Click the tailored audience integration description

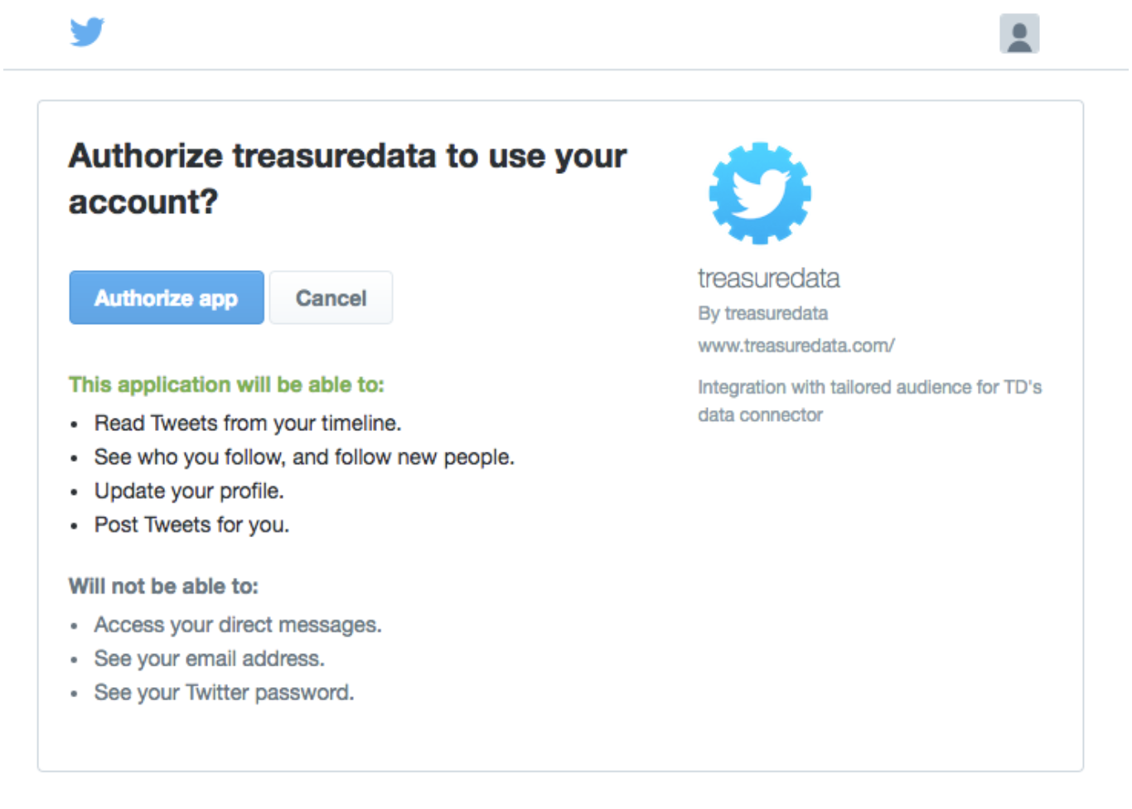pyautogui.click(x=868, y=400)
